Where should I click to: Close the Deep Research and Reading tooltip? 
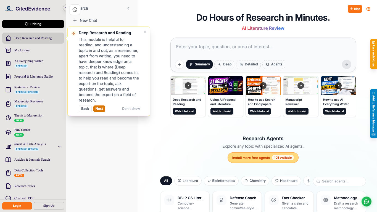coord(145,32)
